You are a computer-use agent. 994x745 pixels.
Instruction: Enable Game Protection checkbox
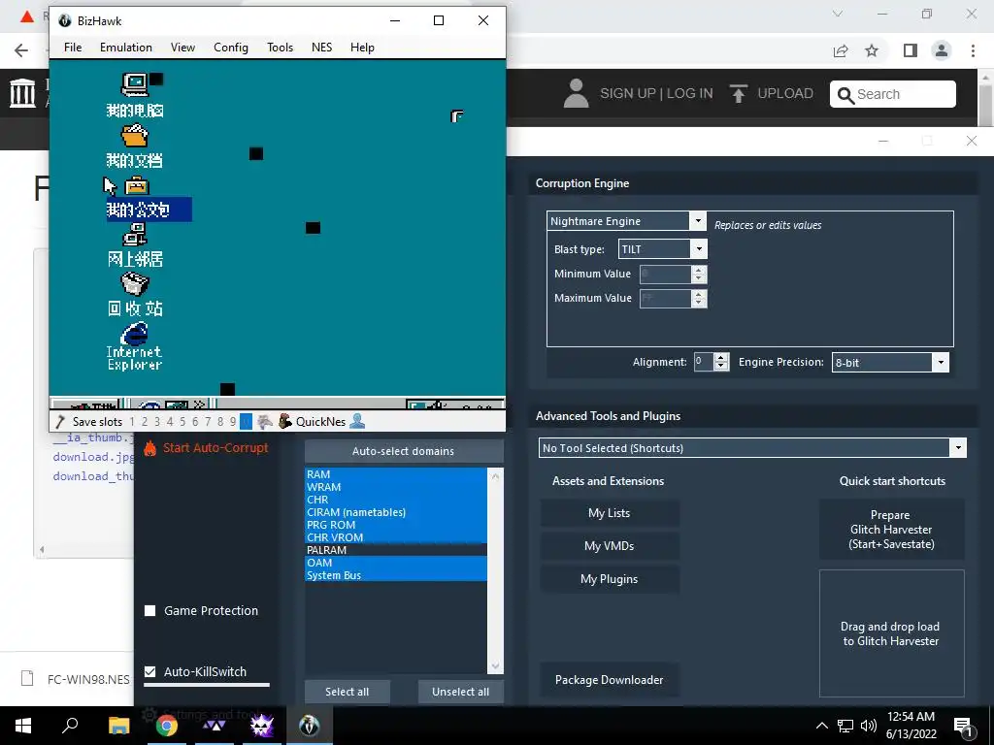150,611
